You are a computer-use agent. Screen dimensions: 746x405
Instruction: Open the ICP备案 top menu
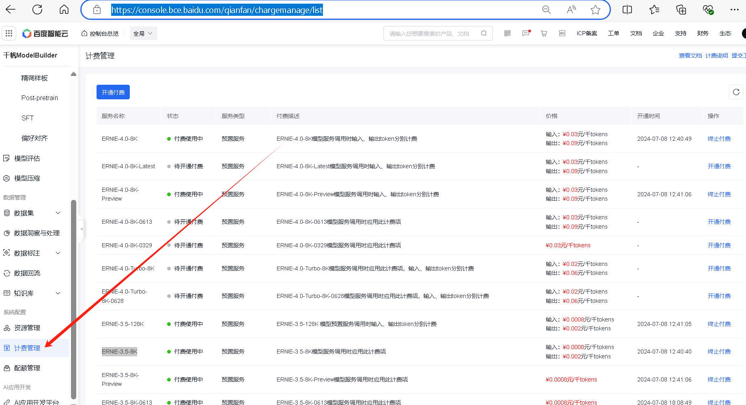587,33
